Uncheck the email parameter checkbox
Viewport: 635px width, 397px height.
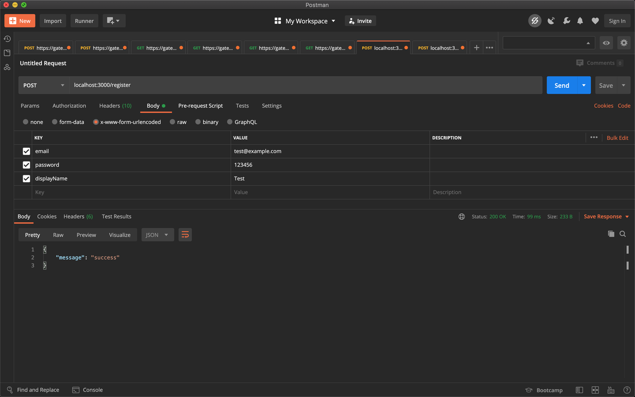(x=26, y=151)
